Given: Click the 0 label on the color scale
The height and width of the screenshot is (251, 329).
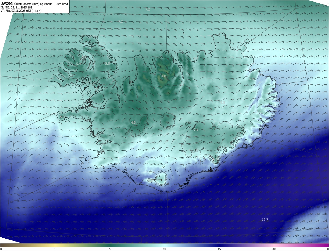Looking at the screenshot, I should point(1,249).
